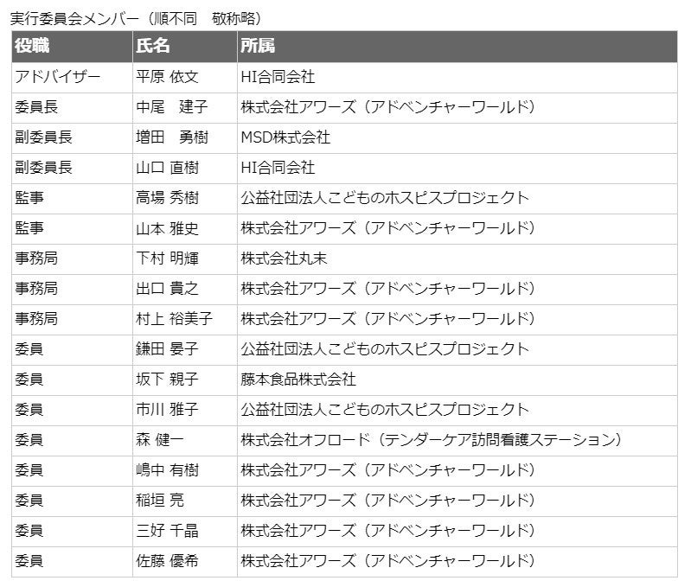The image size is (691, 587).
Task: Select the 委員長 role cell
Action: (x=72, y=108)
